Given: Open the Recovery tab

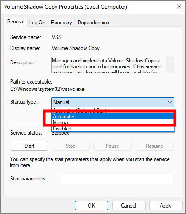Looking at the screenshot, I should tap(61, 23).
